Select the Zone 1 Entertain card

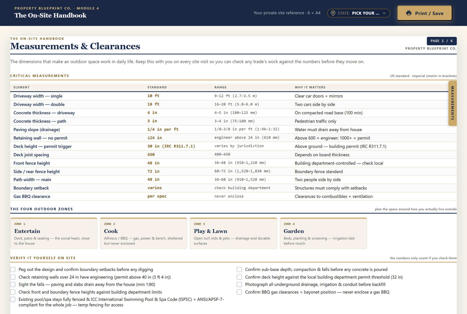(x=54, y=233)
